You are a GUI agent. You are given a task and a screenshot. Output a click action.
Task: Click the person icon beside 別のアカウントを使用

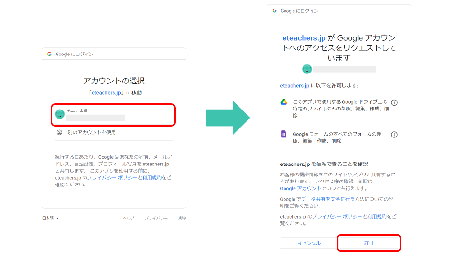point(59,132)
